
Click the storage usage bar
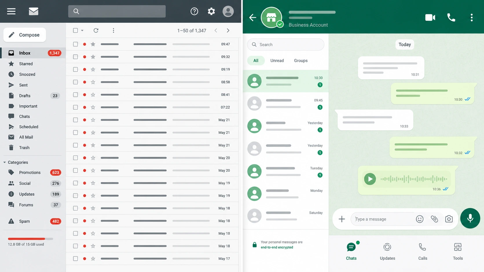30,239
